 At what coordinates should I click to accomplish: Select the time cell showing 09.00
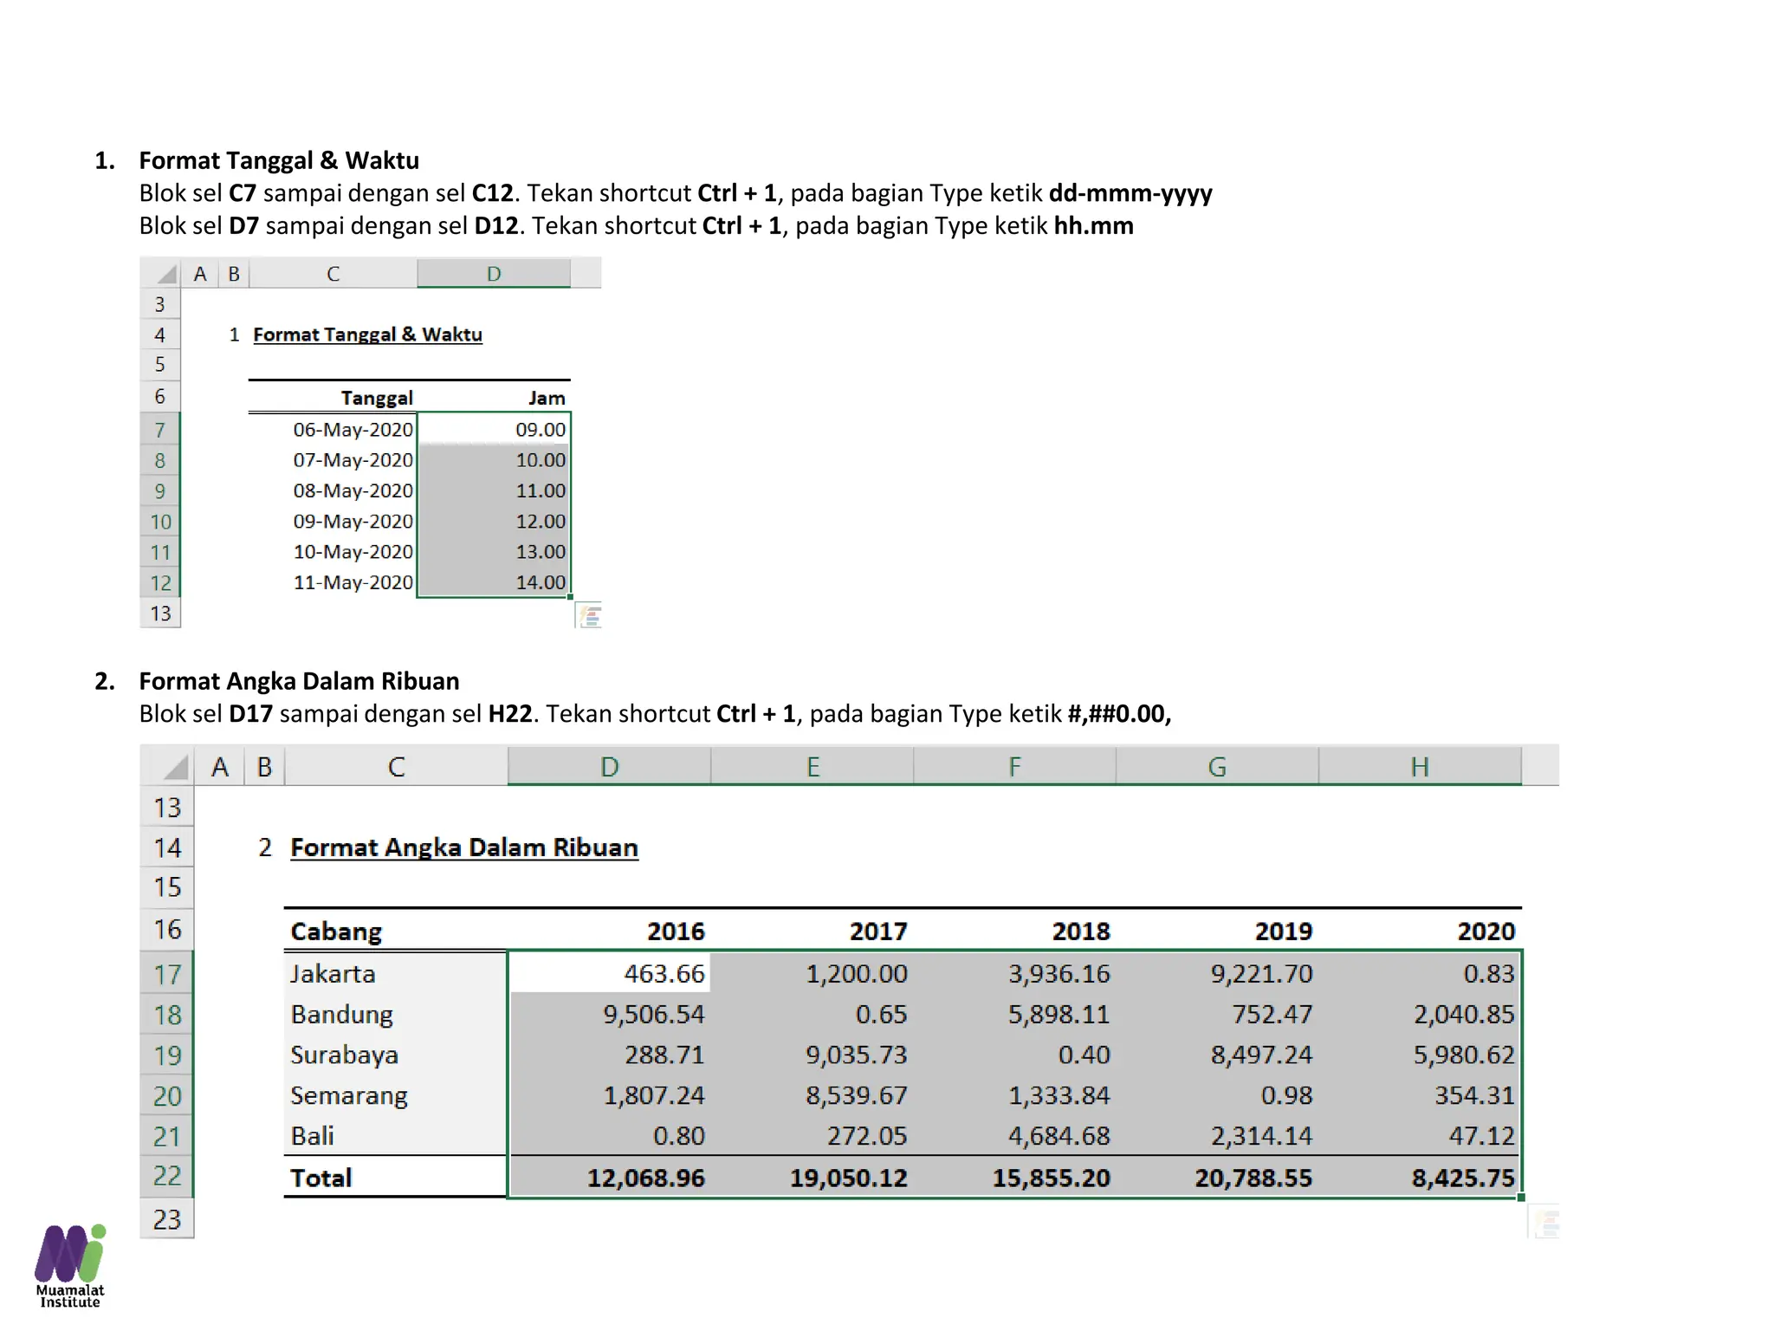(x=540, y=430)
